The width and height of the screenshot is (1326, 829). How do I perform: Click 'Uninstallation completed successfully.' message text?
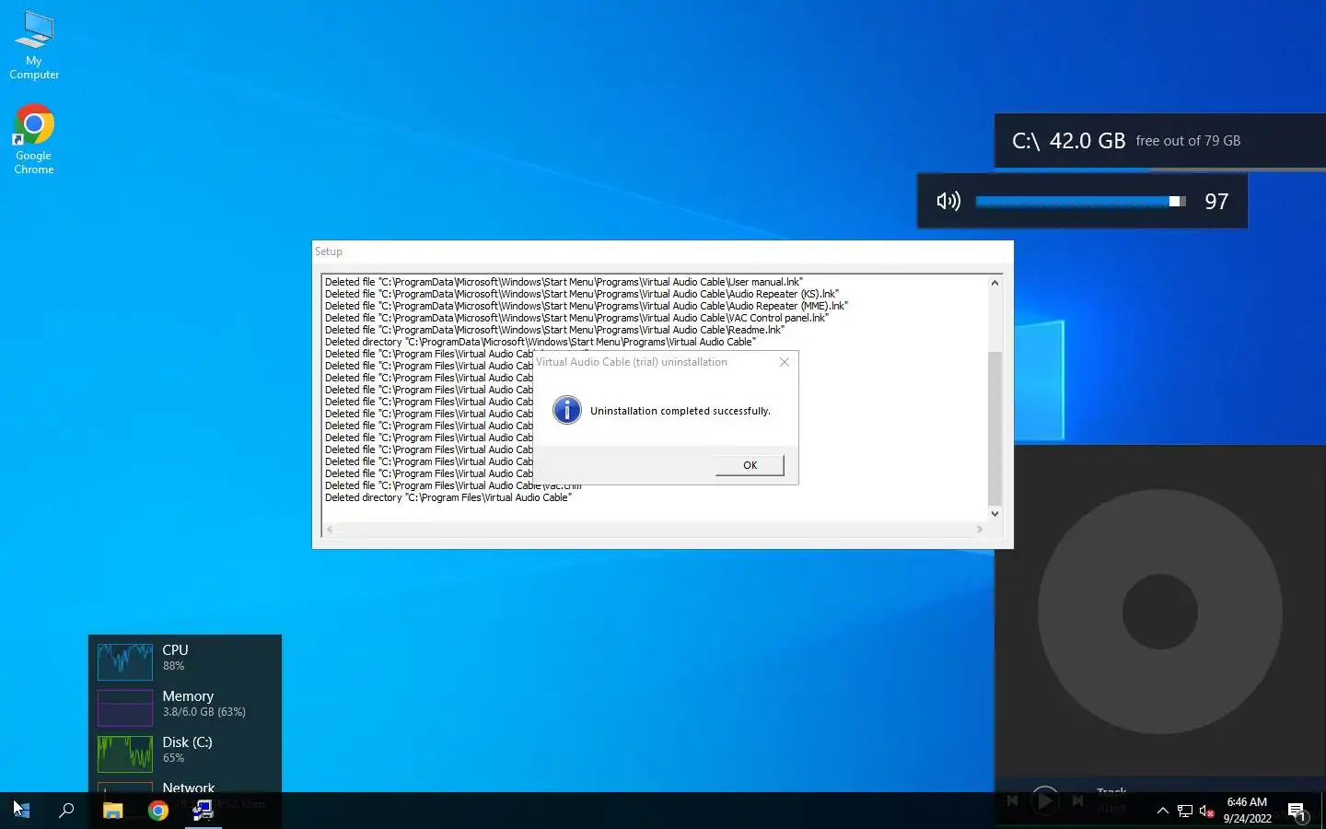pyautogui.click(x=680, y=411)
